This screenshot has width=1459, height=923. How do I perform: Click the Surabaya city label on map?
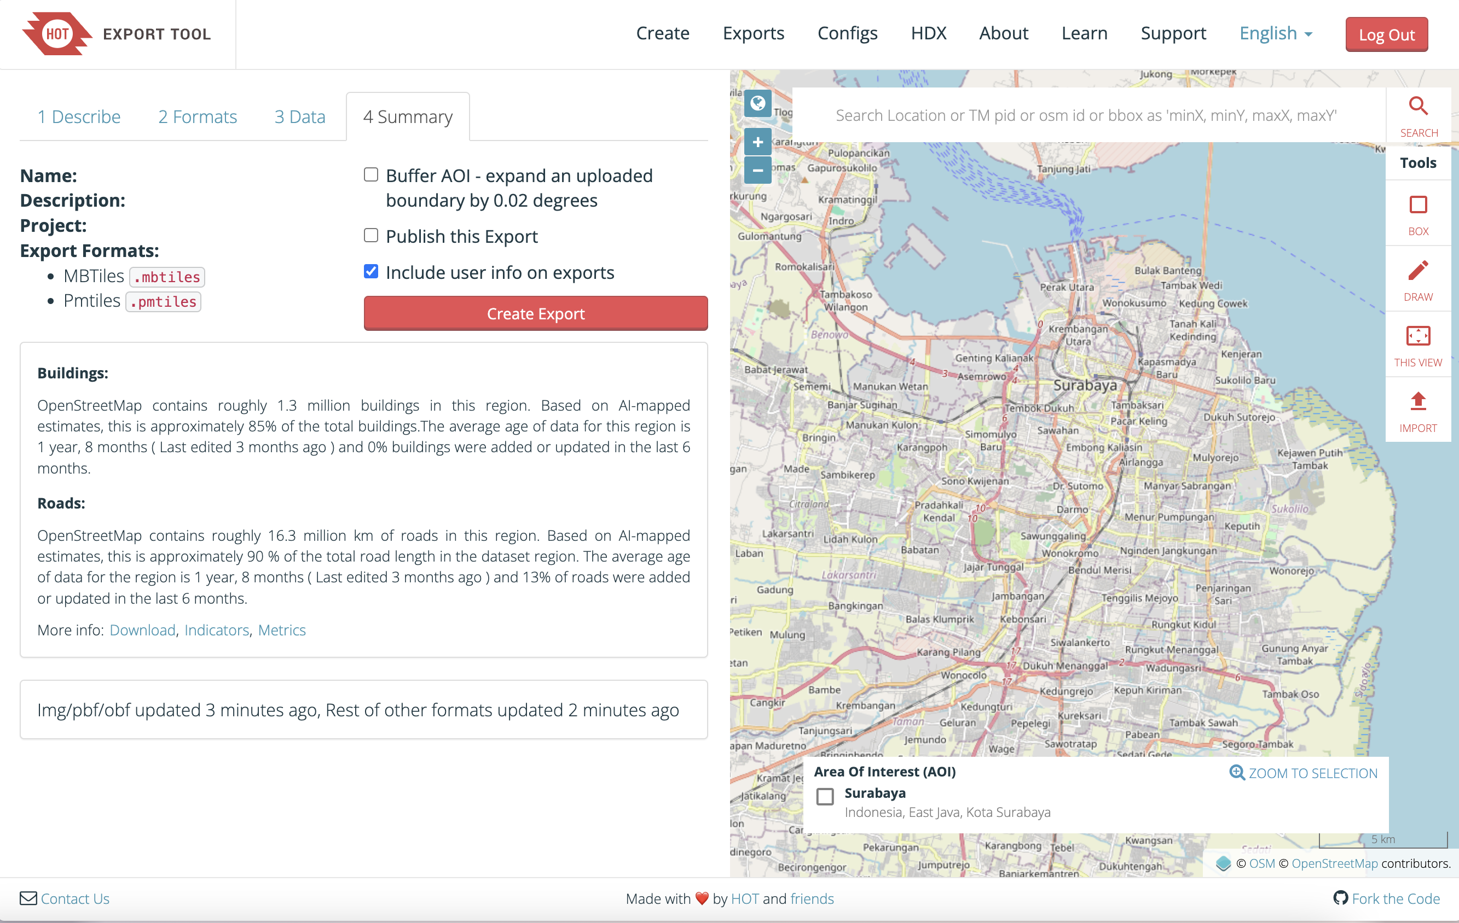1085,385
